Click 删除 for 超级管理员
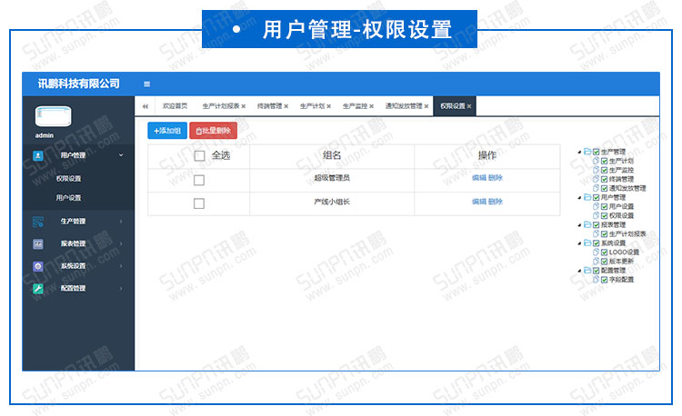 coord(496,178)
